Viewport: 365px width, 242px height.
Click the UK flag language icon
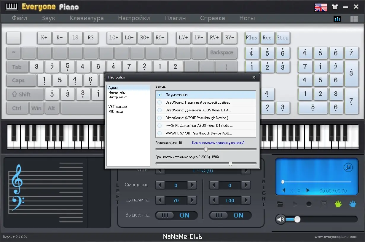321,7
